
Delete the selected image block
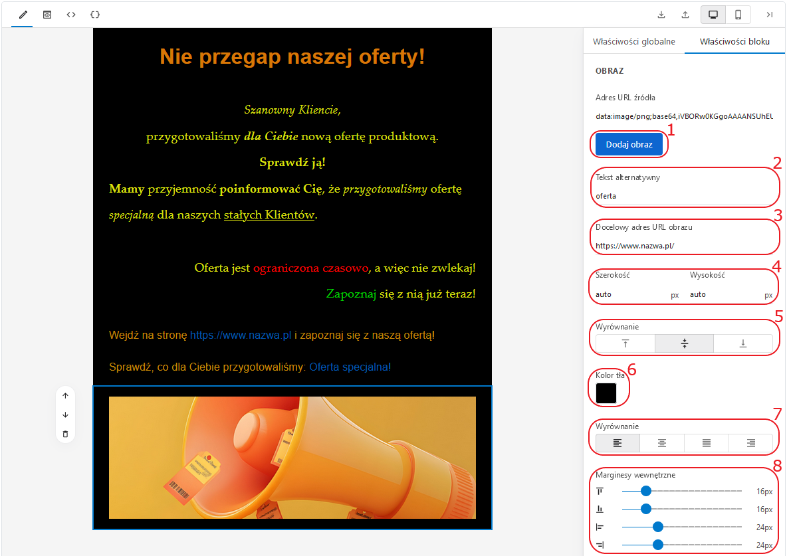point(65,434)
